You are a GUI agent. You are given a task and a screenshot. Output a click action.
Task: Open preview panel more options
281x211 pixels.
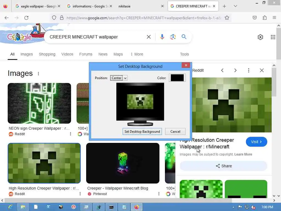point(248,70)
